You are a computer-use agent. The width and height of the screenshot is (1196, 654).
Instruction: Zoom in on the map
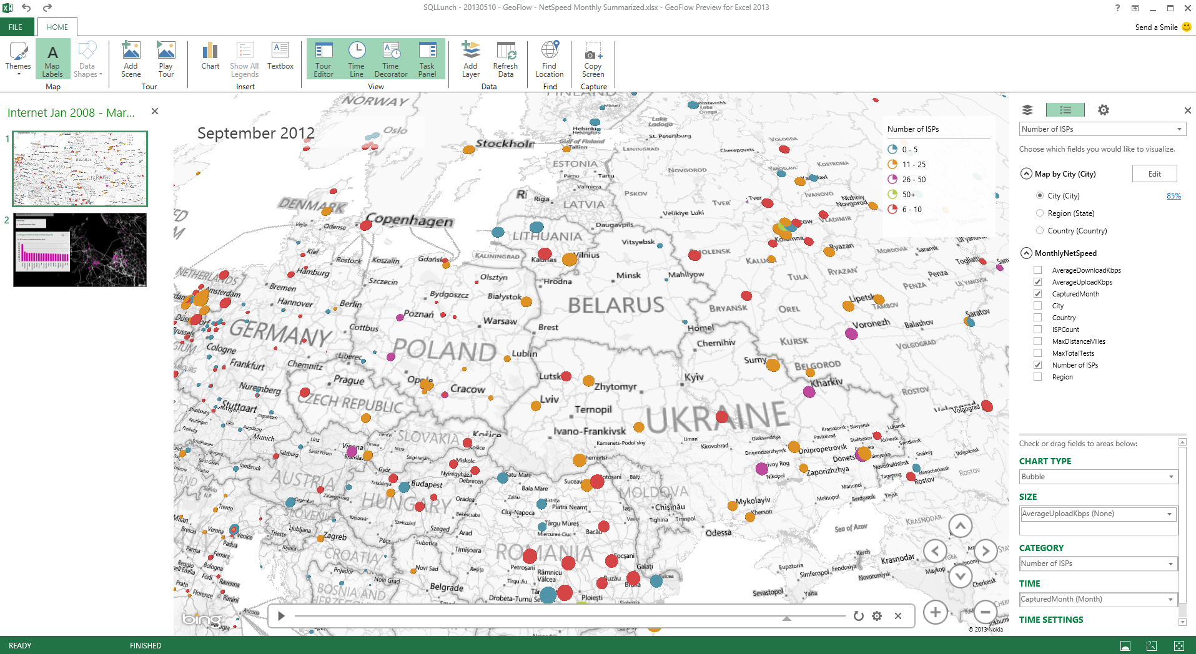click(x=935, y=613)
